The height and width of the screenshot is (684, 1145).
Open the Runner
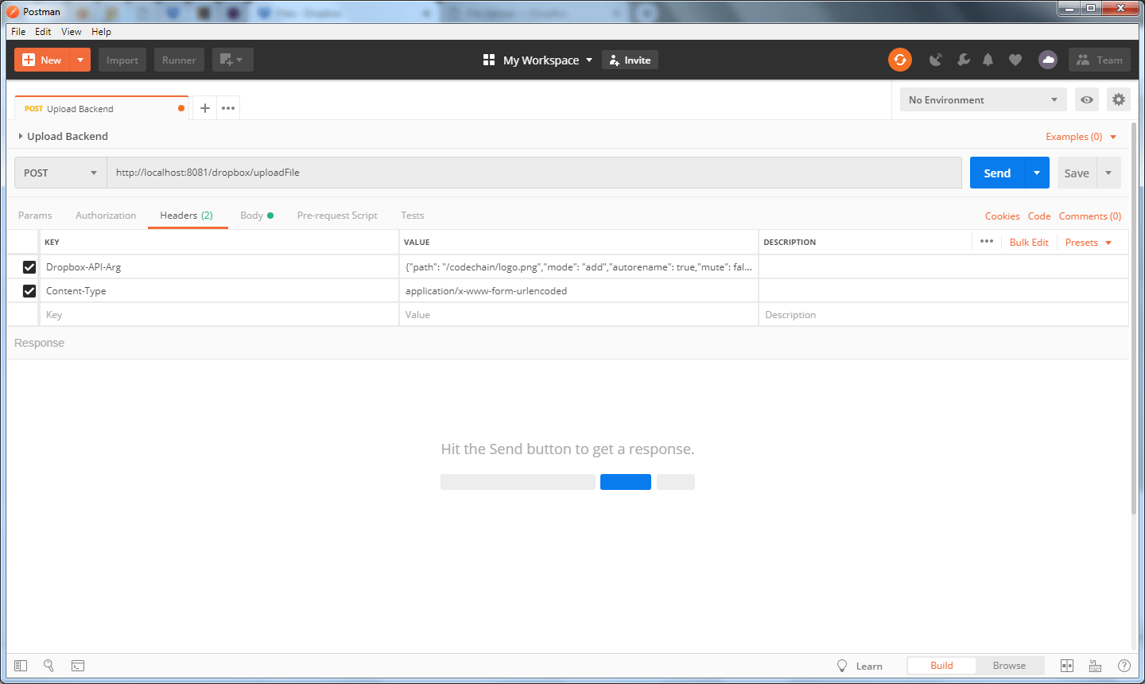click(x=179, y=60)
